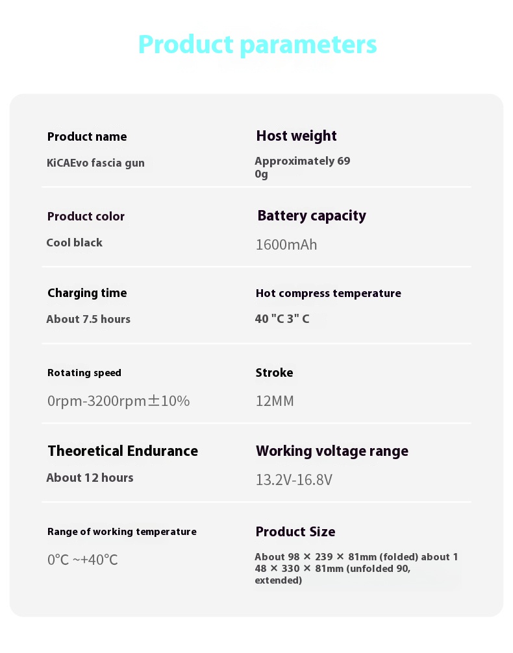Image resolution: width=513 pixels, height=653 pixels.
Task: Click the "Product Size" label
Action: [x=295, y=532]
